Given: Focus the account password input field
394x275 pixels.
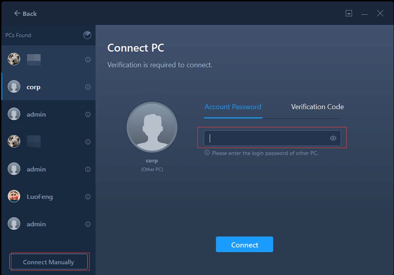Looking at the screenshot, I should point(272,138).
